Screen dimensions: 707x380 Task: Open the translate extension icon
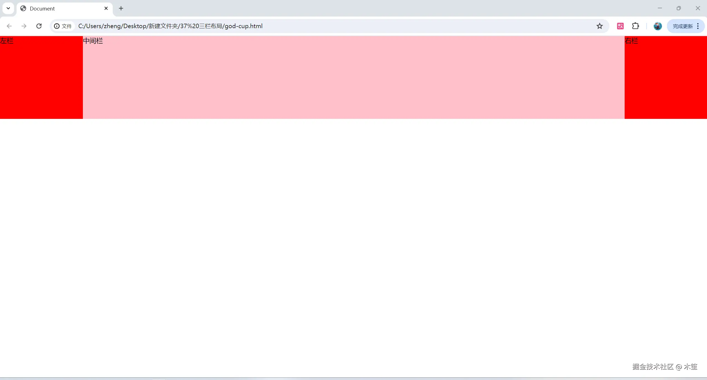[x=620, y=26]
